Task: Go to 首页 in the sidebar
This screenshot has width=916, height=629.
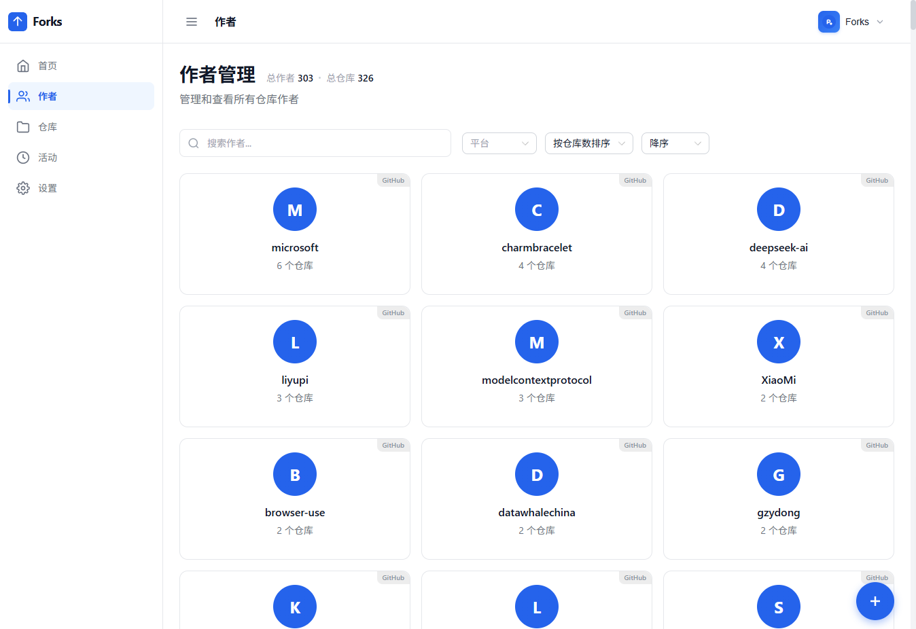Action: click(82, 66)
